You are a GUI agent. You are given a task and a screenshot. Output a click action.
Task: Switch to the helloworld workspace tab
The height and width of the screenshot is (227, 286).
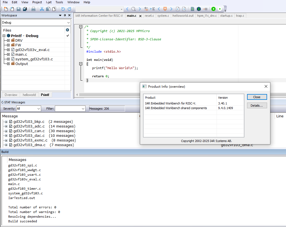(x=29, y=95)
